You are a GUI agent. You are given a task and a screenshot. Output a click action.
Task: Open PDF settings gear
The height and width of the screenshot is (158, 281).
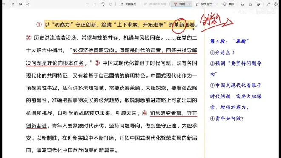[x=276, y=4]
